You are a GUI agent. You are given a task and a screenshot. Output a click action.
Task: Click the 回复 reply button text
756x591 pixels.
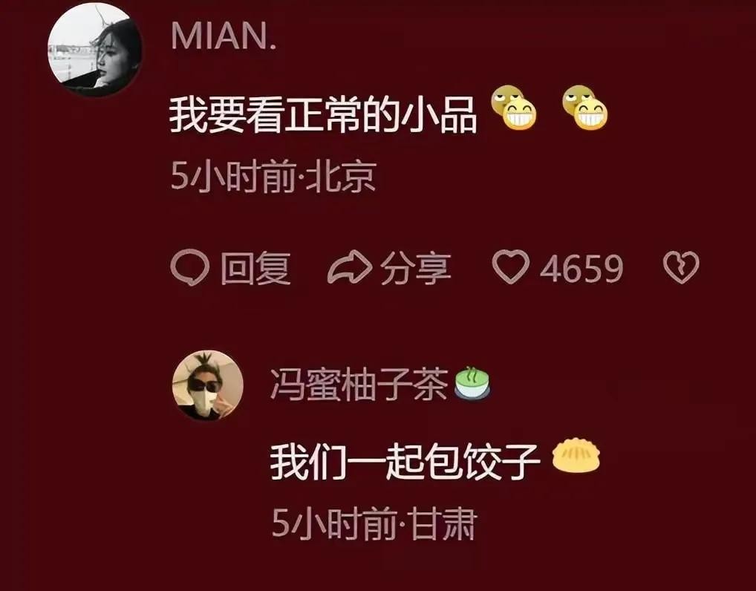click(x=255, y=268)
